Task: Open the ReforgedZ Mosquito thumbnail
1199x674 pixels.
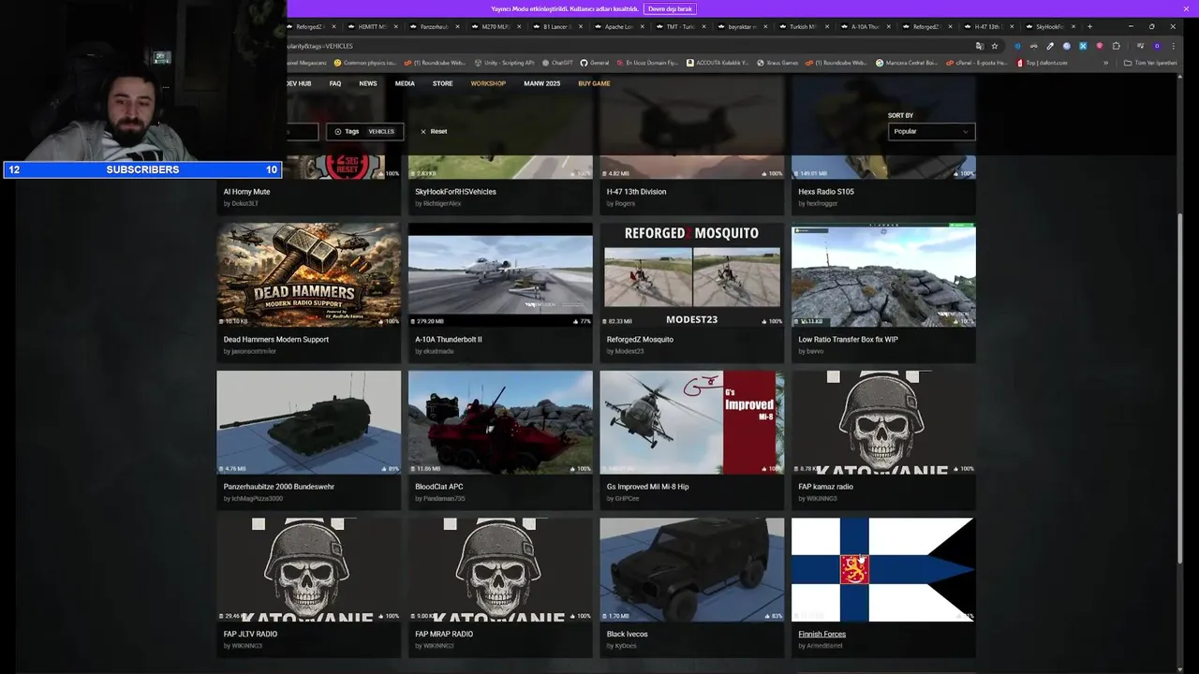Action: [x=692, y=274]
